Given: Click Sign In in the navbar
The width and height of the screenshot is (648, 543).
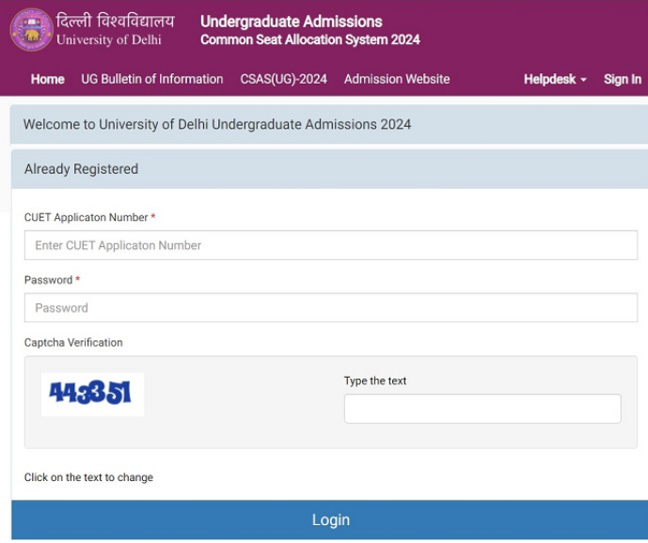Looking at the screenshot, I should 623,79.
